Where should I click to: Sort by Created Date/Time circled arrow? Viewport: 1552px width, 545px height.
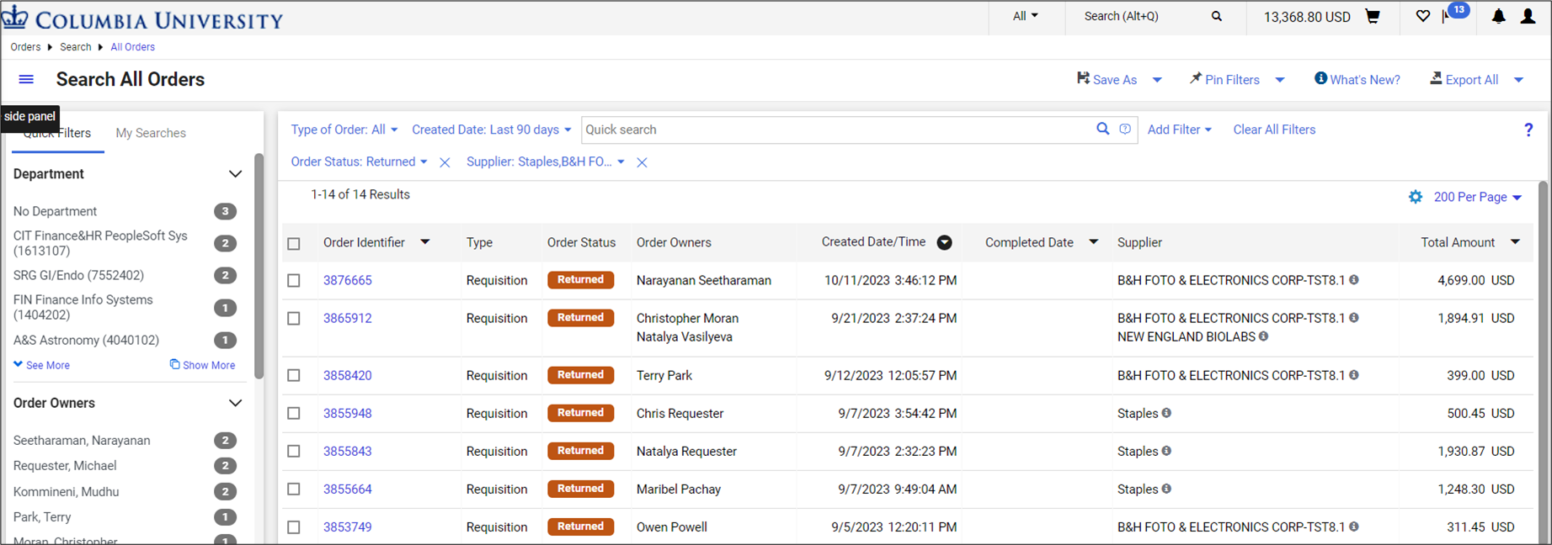point(945,242)
